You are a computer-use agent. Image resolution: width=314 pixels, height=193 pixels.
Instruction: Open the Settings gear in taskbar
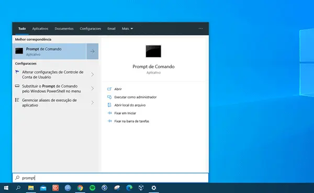[154, 188]
